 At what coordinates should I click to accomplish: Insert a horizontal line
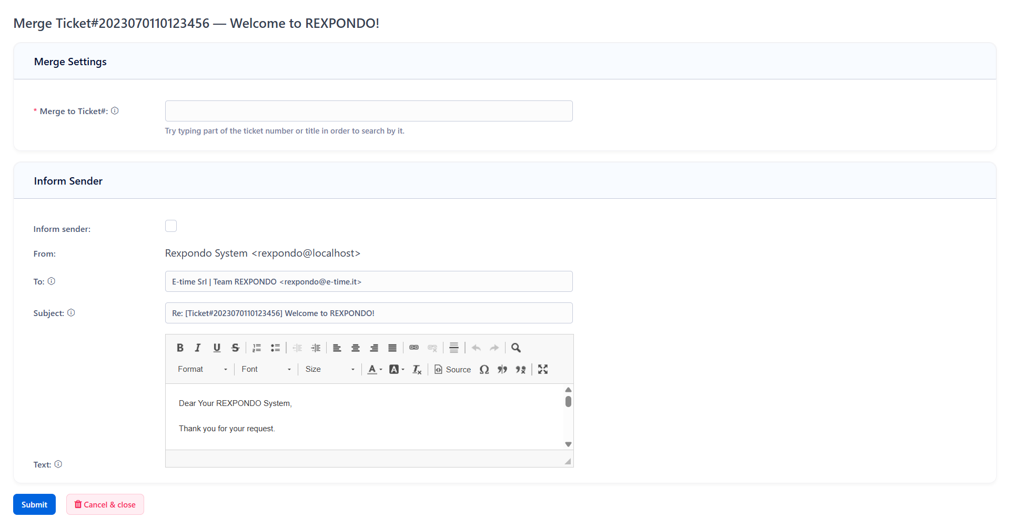(454, 348)
